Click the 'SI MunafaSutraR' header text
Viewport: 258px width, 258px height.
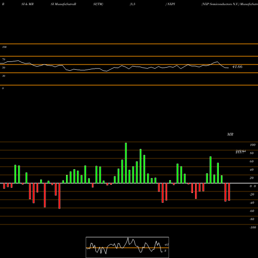63,4
